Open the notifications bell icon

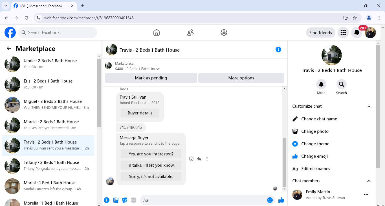pyautogui.click(x=357, y=32)
